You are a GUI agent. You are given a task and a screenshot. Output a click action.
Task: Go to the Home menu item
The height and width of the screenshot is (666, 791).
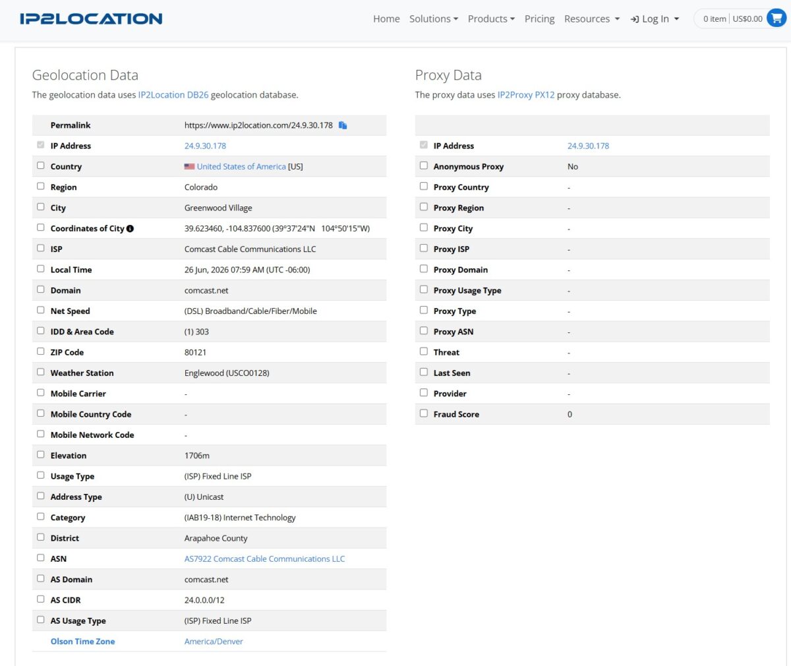coord(386,19)
